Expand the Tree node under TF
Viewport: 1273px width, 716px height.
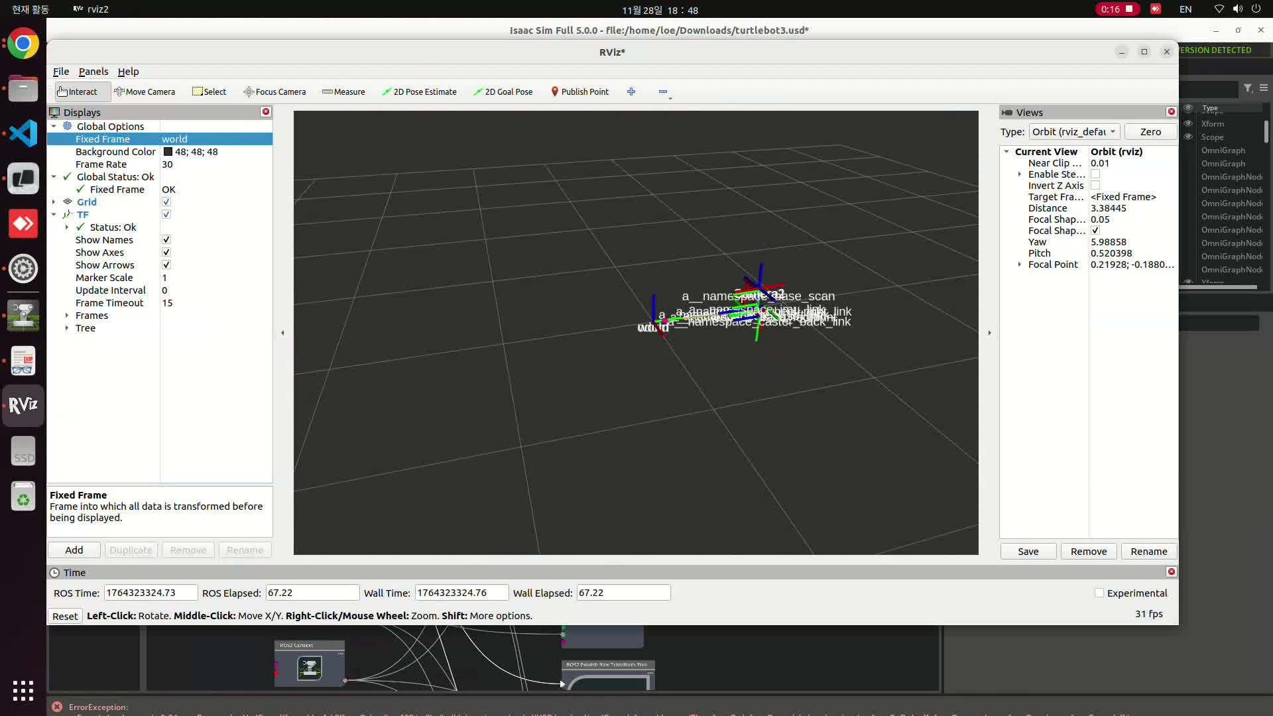point(67,328)
